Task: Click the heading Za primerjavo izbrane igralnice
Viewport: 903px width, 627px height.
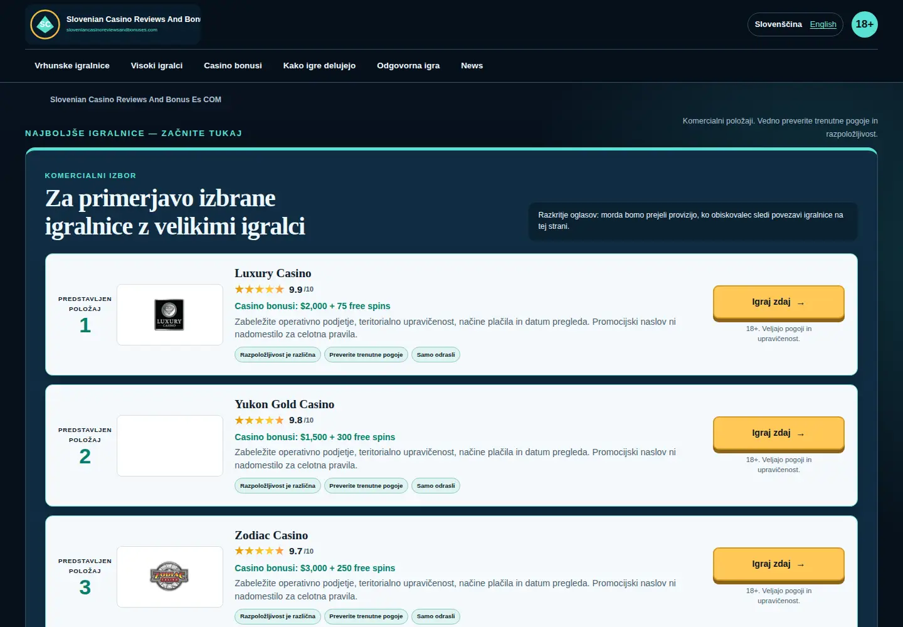Action: click(175, 212)
